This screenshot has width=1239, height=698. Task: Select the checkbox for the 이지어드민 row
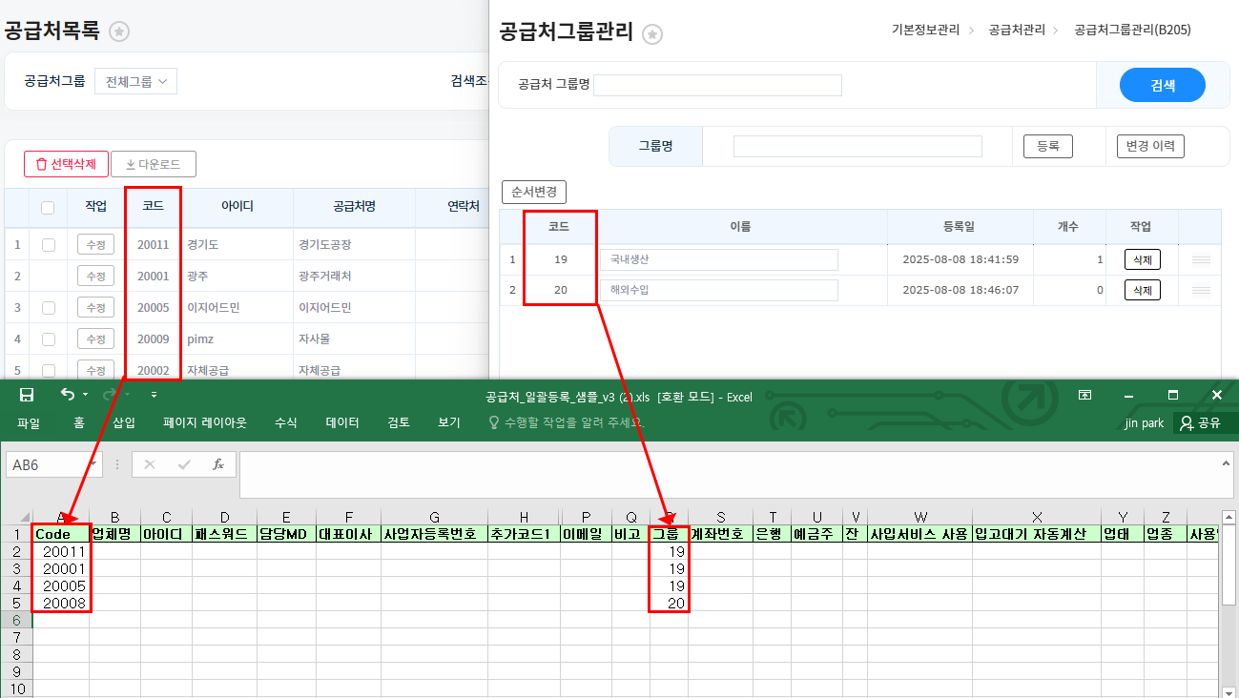point(48,308)
